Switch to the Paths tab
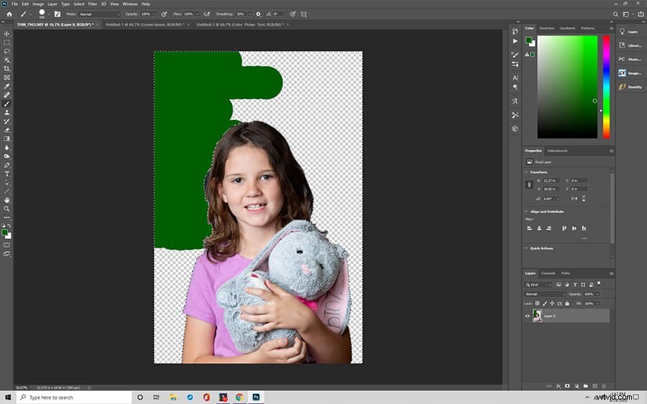This screenshot has width=647, height=404. (566, 273)
